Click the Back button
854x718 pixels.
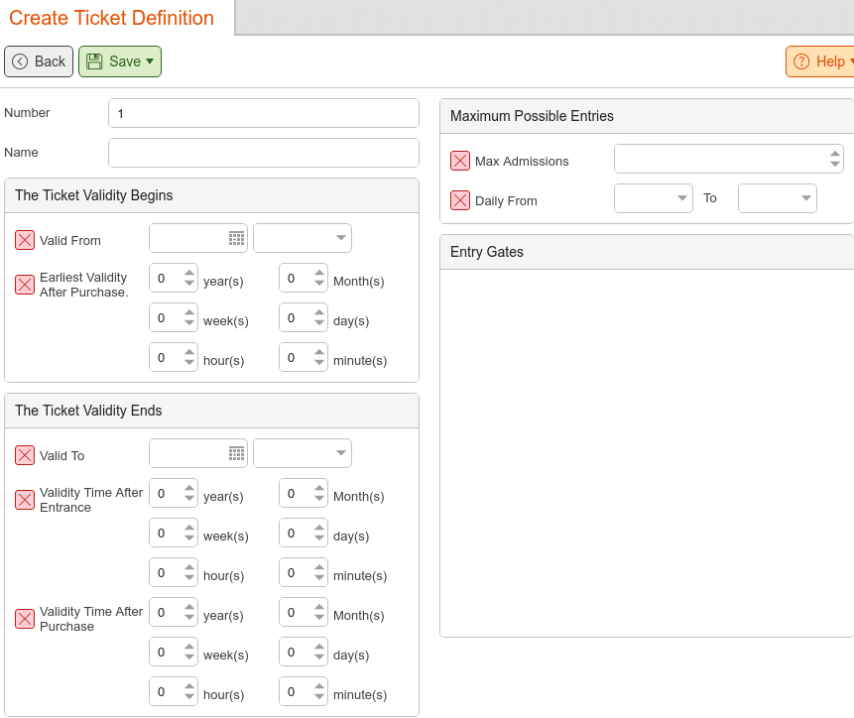[39, 60]
